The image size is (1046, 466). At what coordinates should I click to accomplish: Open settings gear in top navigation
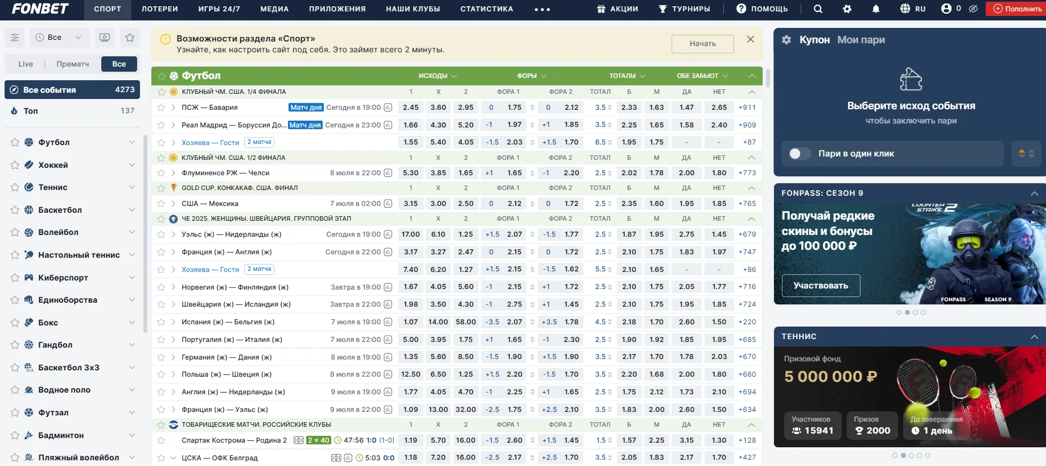coord(847,9)
